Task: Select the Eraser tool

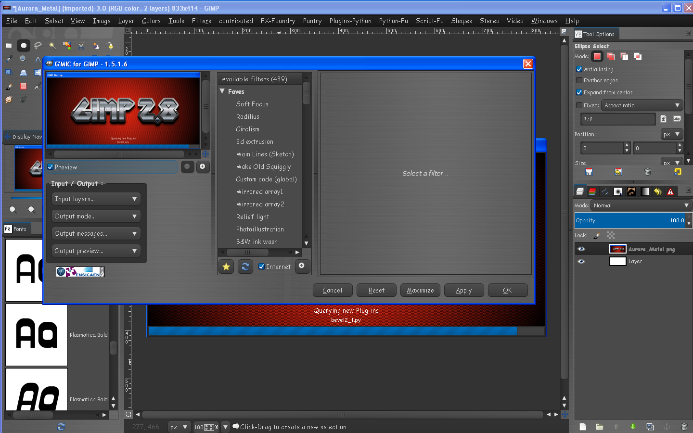Action: point(23,86)
